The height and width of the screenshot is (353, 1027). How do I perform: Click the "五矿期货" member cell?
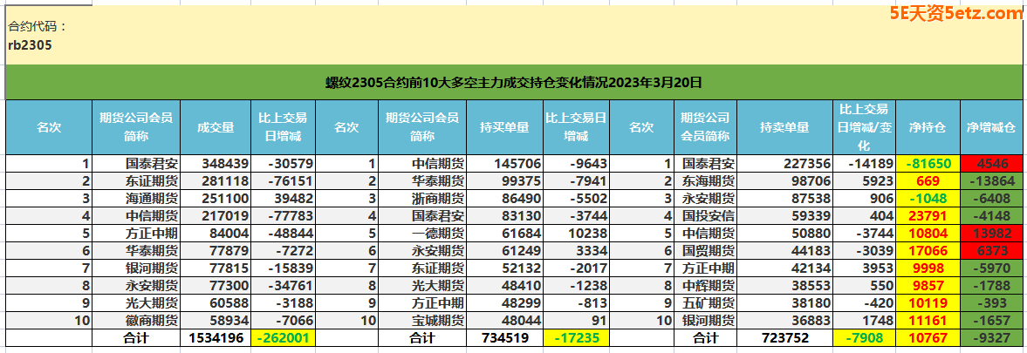(705, 302)
